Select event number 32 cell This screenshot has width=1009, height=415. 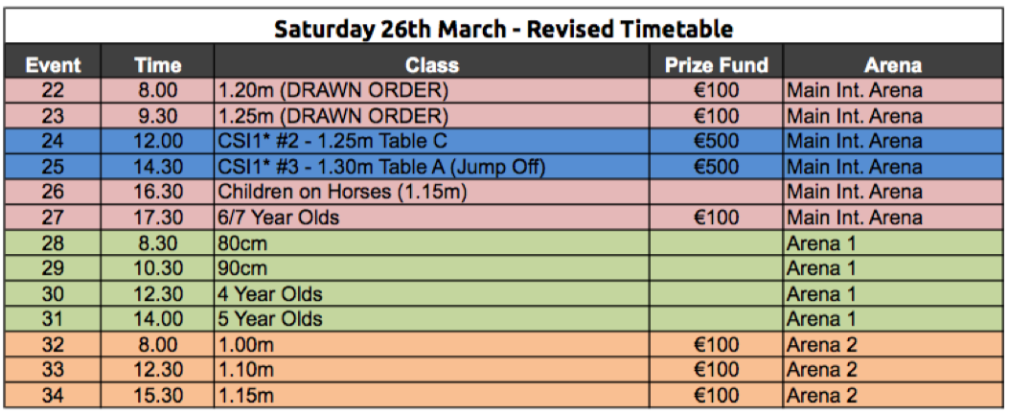point(53,345)
